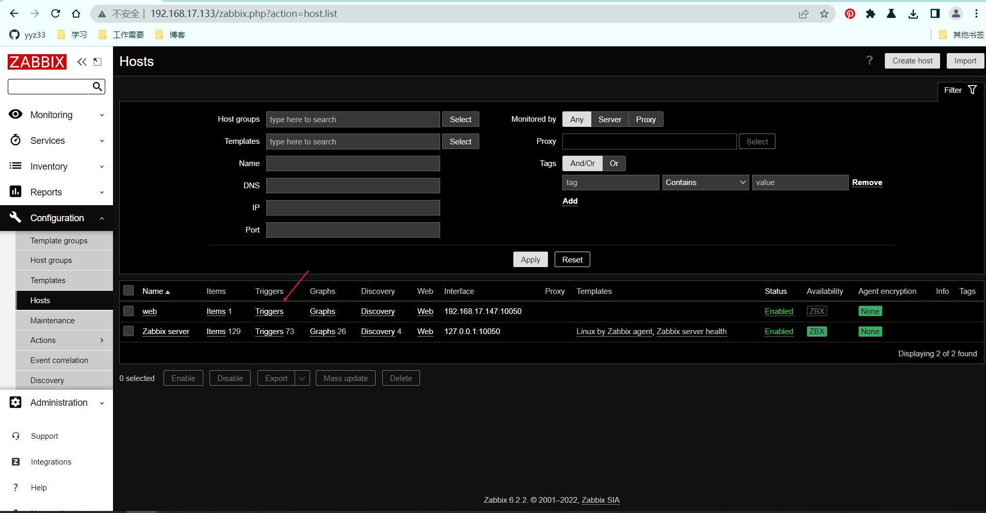Open the browser three-dot menu
The height and width of the screenshot is (513, 986).
976,14
